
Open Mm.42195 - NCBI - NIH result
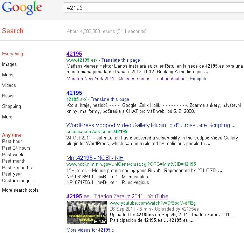(95, 158)
